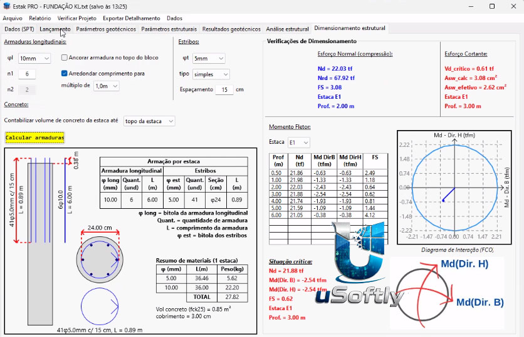Switch to the Análise estrutural tab

pyautogui.click(x=287, y=29)
